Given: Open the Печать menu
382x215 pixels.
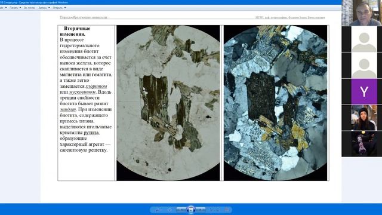Looking at the screenshot, I should click(14, 8).
